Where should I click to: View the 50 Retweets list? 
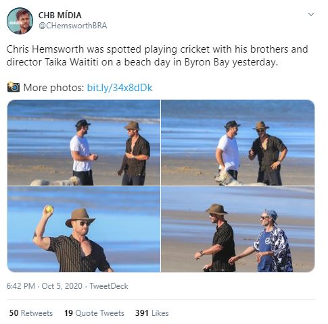click(x=31, y=313)
